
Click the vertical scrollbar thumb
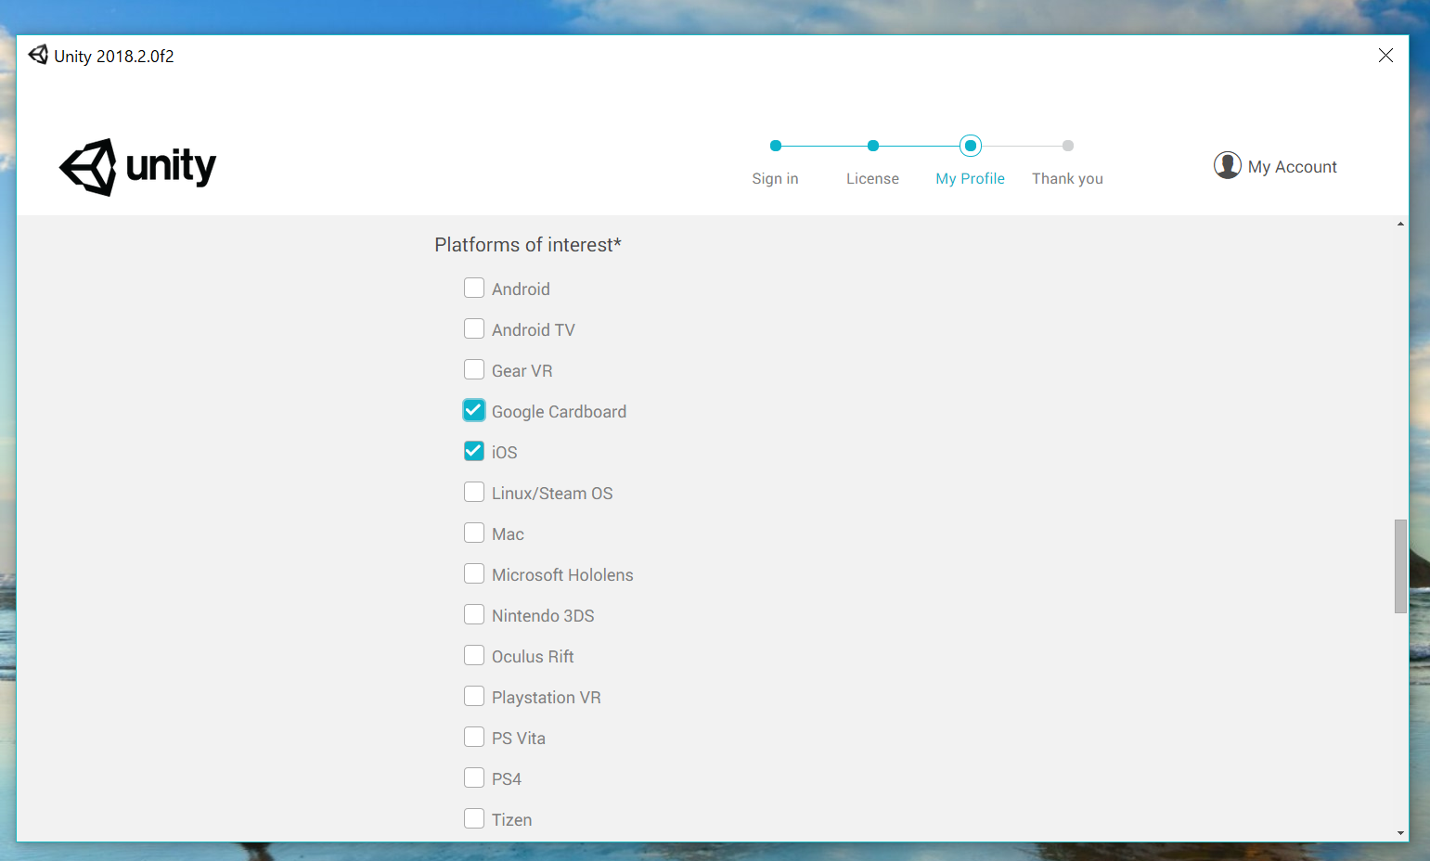(1400, 566)
